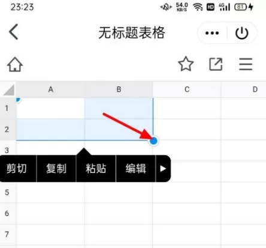
Task: Favorite the sheet with star icon
Action: point(186,64)
